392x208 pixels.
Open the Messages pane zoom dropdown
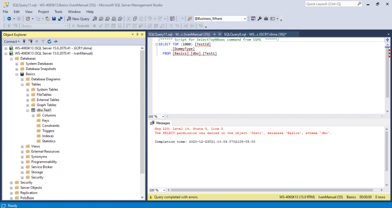click(164, 190)
